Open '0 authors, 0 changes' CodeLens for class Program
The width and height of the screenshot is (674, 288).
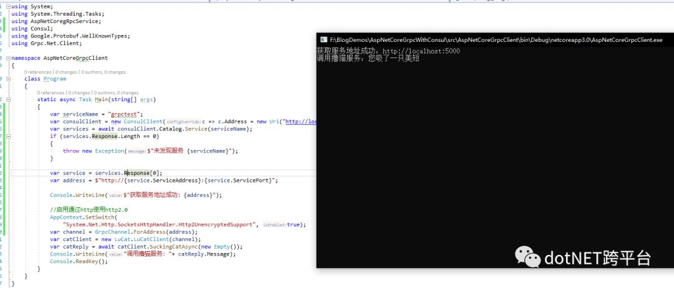click(x=103, y=72)
